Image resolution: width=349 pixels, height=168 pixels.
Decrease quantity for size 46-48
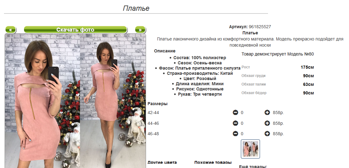point(235,134)
